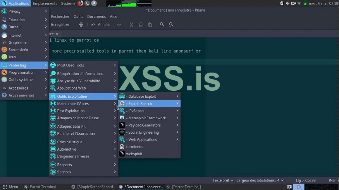Click the Lig 5, Col 38 status text
The width and height of the screenshot is (339, 190).
pos(306,180)
